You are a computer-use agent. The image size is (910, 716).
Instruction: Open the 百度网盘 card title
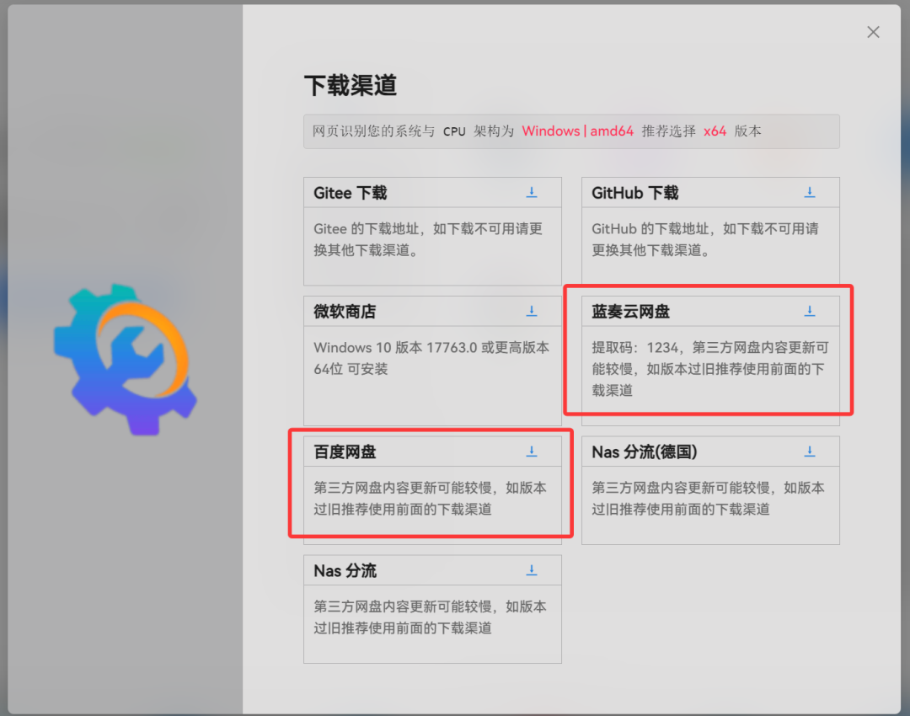tap(345, 452)
